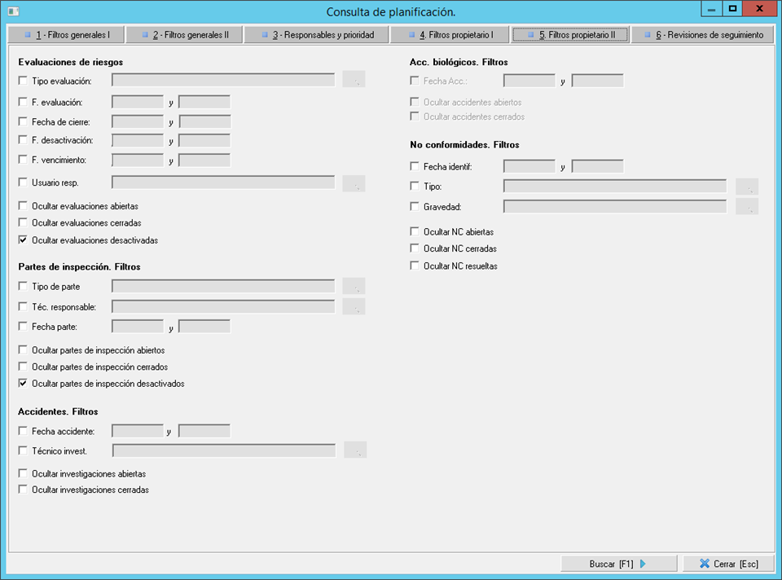Enable Ocultar partes de inspección abiertos
The image size is (782, 580).
[x=23, y=349]
